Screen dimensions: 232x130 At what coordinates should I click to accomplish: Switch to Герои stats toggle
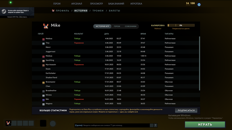pyautogui.click(x=117, y=26)
